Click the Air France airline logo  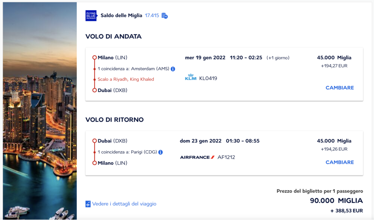(x=197, y=157)
